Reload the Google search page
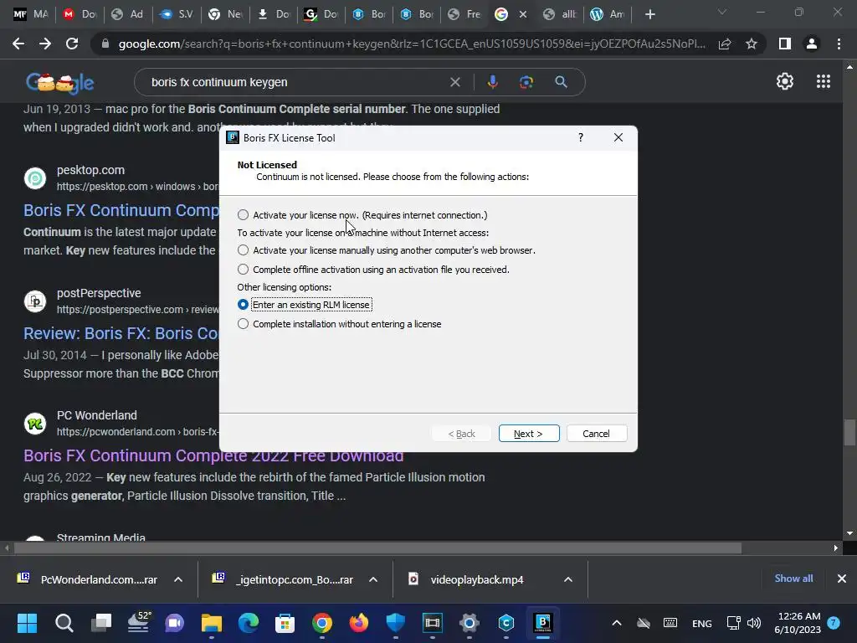The height and width of the screenshot is (643, 857). point(72,44)
